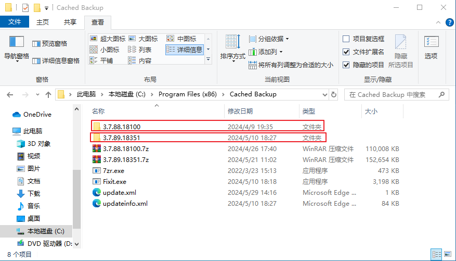
Task: Select archive 3.7.88.18100.7z
Action: (246, 148)
